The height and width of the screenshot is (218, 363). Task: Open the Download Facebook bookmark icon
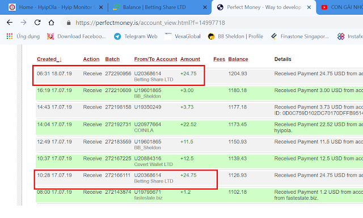click(50, 36)
